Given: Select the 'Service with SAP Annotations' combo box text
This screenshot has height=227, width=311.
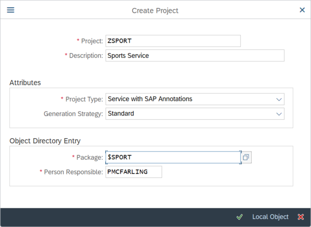Looking at the screenshot, I should (150, 99).
